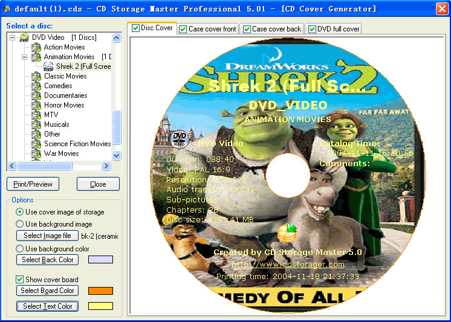Select the Shrek 2 (Full Scree tree item
451x322 pixels.
coord(83,66)
